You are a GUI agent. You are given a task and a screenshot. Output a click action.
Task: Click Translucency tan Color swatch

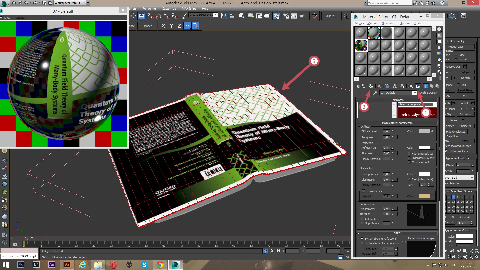tap(424, 196)
